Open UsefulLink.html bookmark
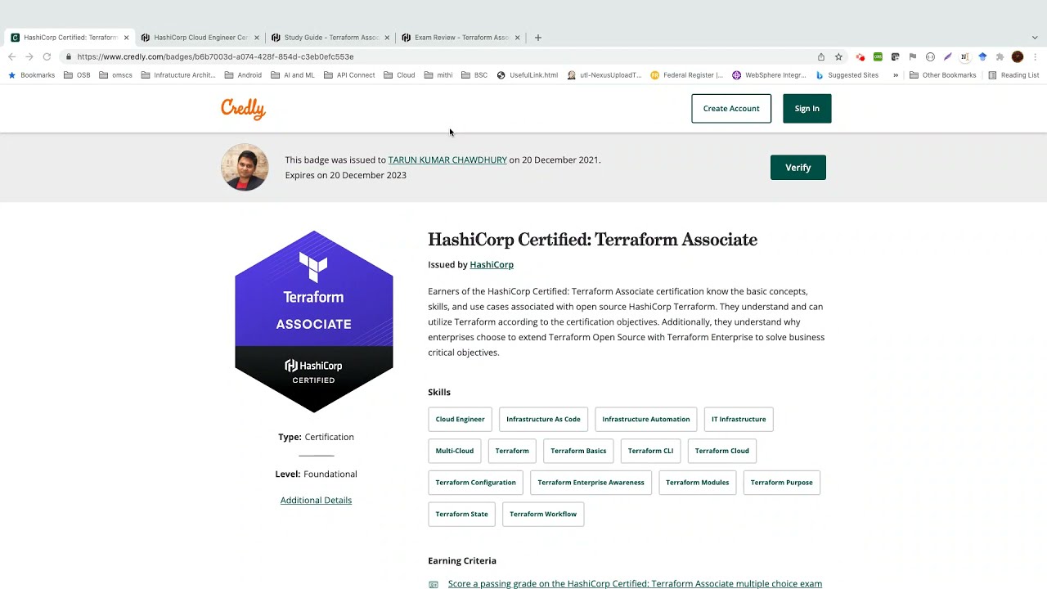This screenshot has width=1047, height=589. click(x=527, y=74)
